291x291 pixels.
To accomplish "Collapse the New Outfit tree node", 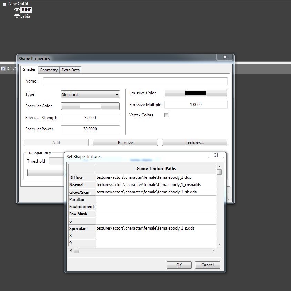I will point(4,4).
